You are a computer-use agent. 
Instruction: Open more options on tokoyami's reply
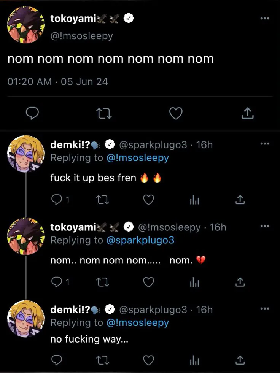[x=264, y=226]
